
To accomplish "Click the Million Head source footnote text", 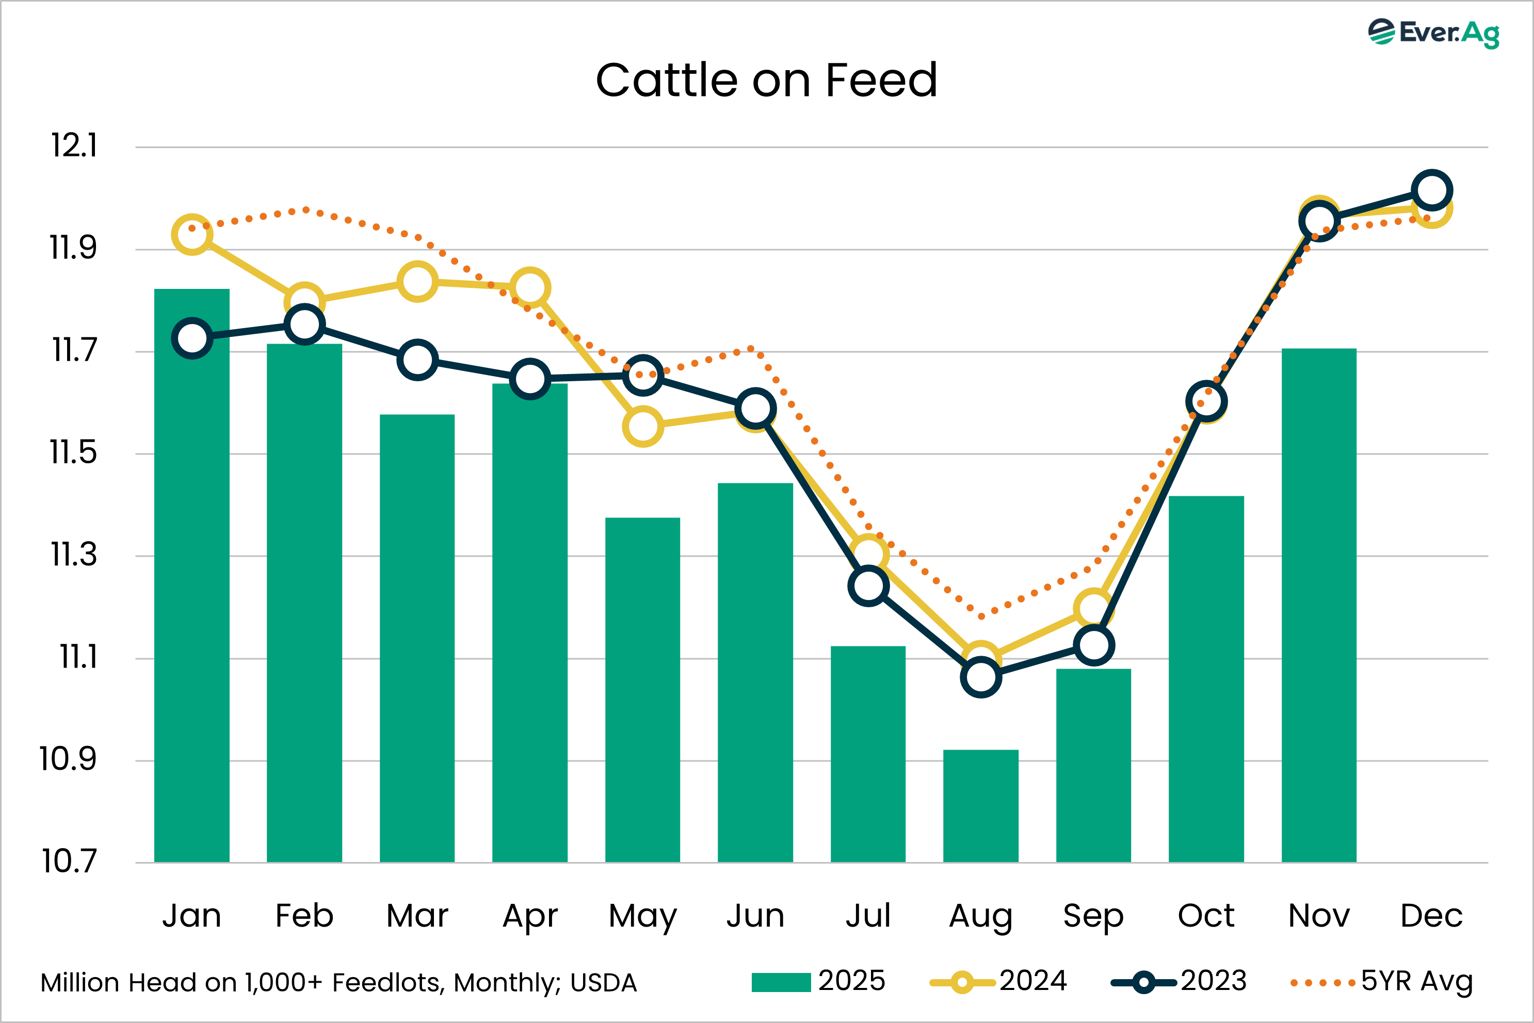I will pos(338,983).
